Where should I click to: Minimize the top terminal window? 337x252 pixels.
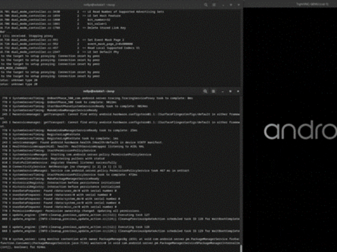[x=223, y=4]
